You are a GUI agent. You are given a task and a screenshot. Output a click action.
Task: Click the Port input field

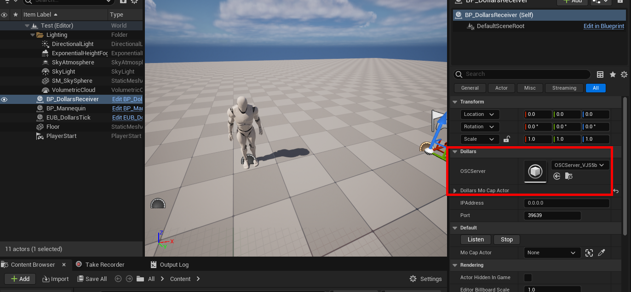pyautogui.click(x=552, y=215)
